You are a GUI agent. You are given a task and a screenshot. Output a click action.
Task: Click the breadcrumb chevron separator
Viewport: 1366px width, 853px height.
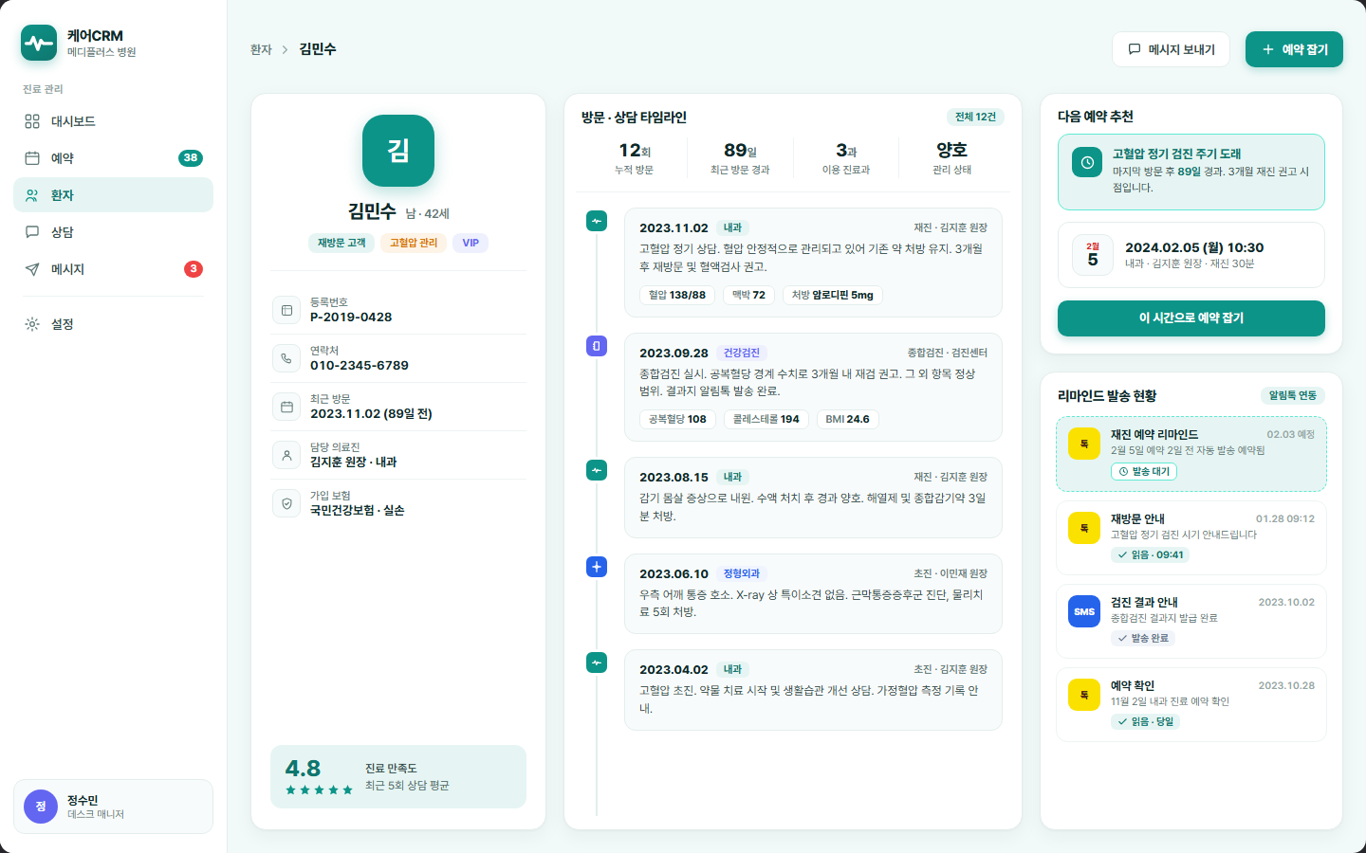tap(285, 49)
